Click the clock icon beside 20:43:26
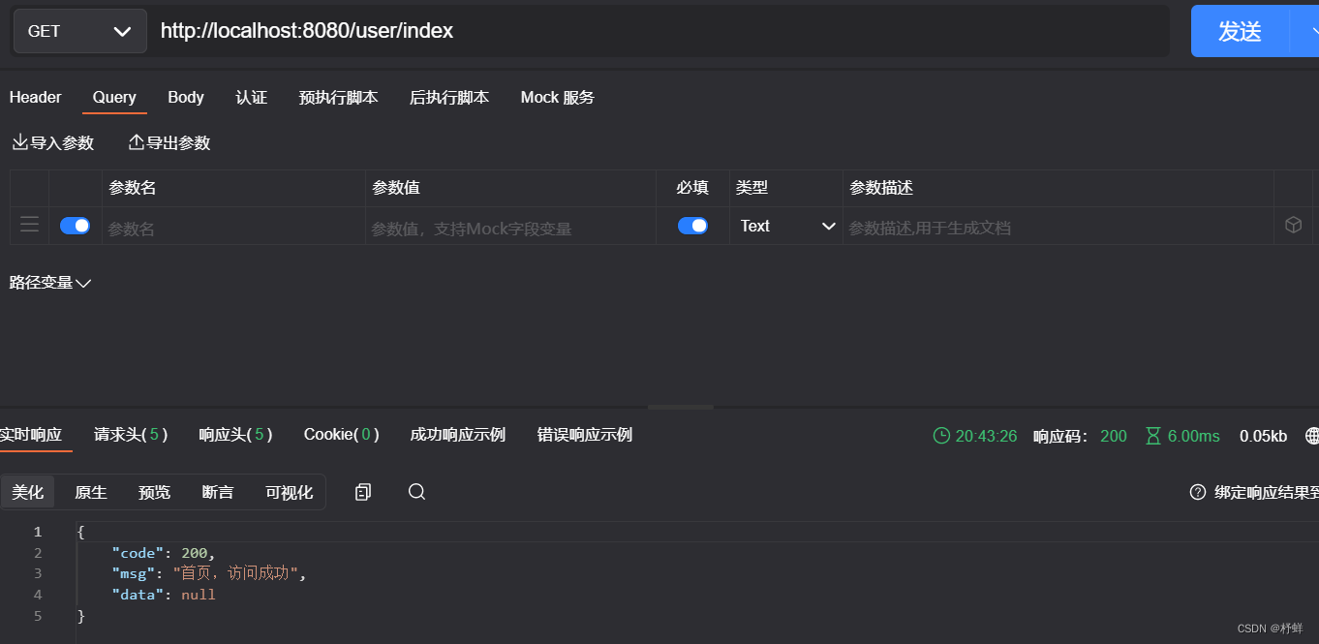The width and height of the screenshot is (1319, 644). [x=941, y=436]
